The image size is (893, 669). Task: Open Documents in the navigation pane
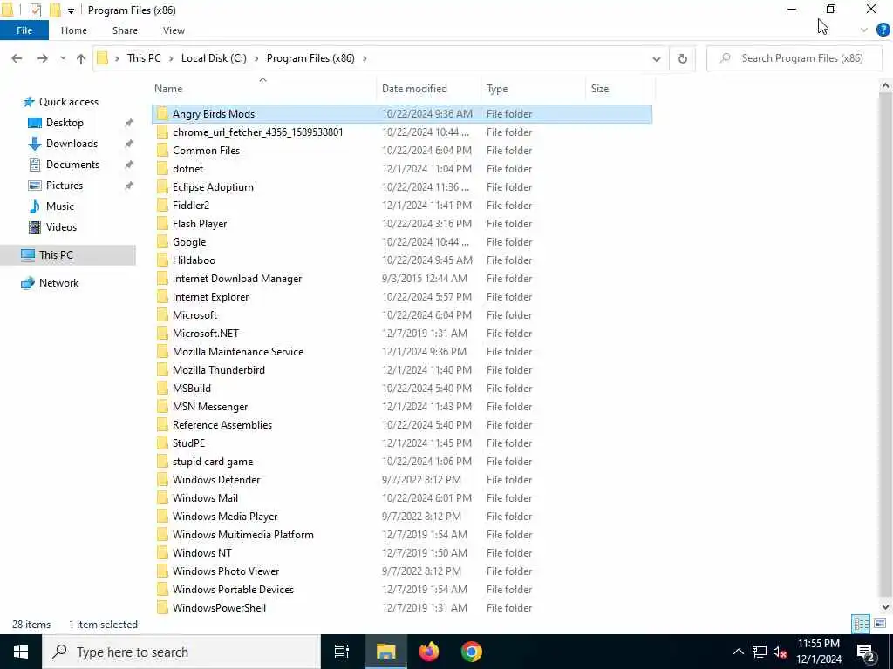coord(72,165)
